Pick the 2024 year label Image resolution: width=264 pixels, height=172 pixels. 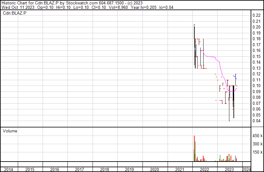coord(247,170)
